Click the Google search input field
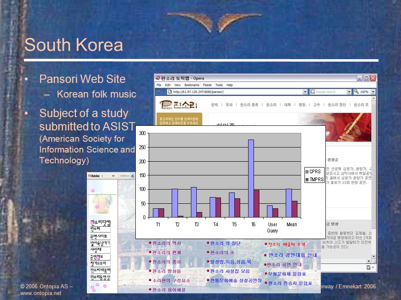The image size is (401, 300). click(x=331, y=92)
